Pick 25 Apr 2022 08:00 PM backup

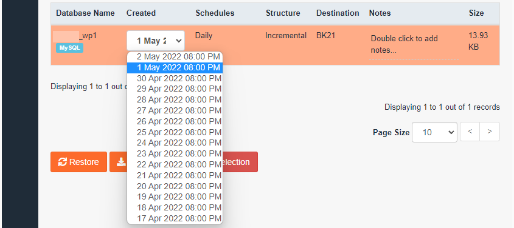175,132
